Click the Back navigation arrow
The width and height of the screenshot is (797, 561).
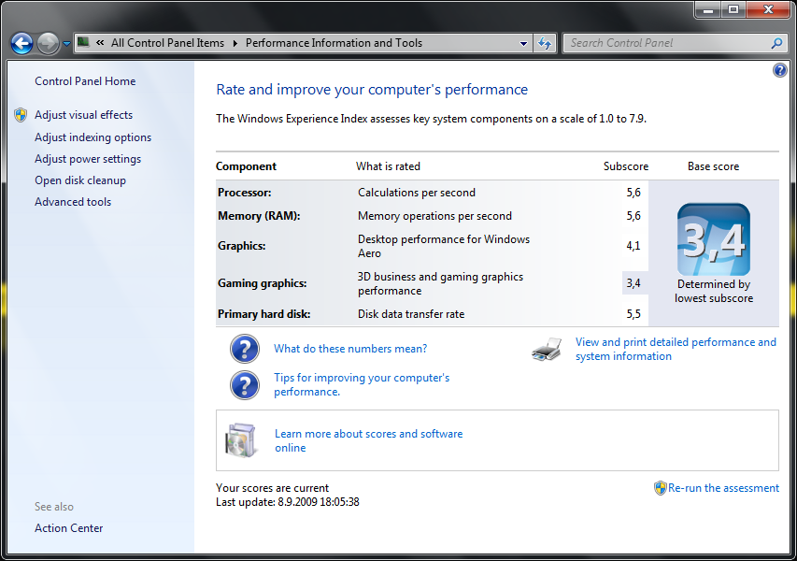click(x=21, y=42)
